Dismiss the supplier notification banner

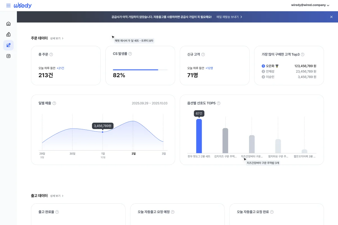coord(331,17)
